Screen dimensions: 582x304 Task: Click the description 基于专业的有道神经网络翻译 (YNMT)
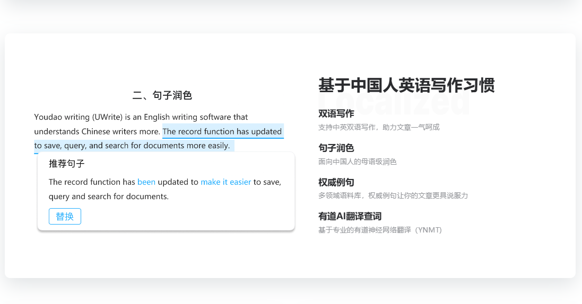click(380, 230)
